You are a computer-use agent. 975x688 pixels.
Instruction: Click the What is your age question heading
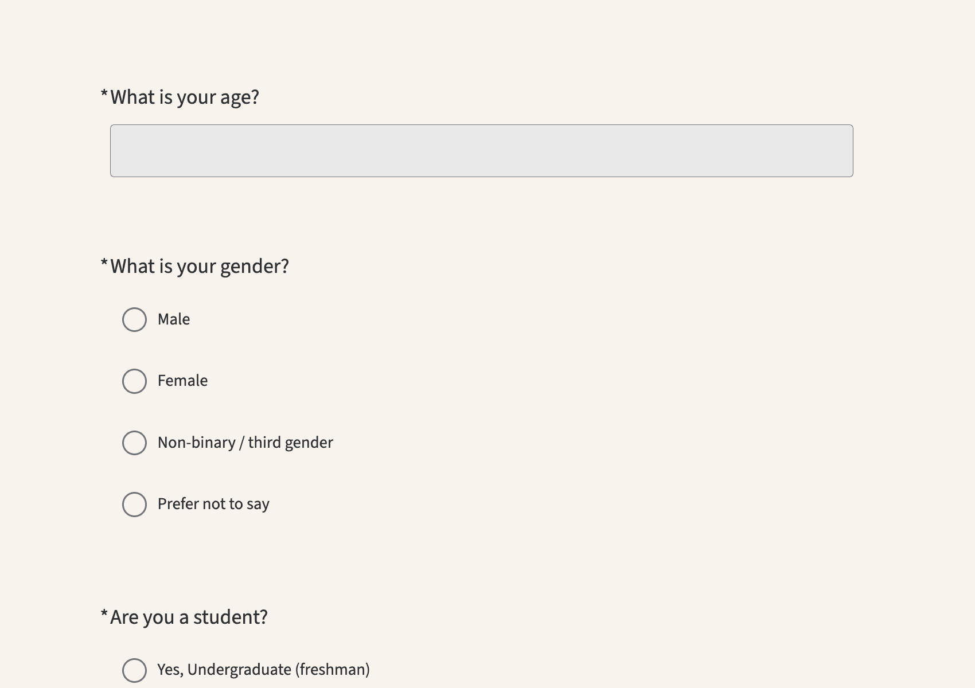click(x=184, y=97)
